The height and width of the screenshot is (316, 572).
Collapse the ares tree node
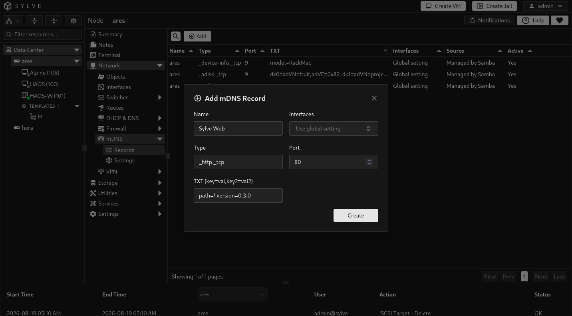[x=77, y=61]
